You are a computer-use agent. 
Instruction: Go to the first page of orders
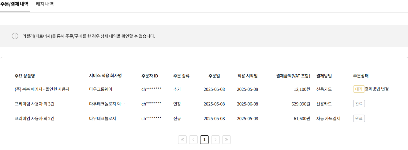[182, 140]
